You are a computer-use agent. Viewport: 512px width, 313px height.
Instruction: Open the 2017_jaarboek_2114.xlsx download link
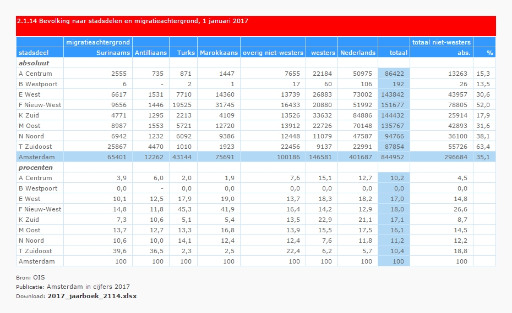[x=91, y=296]
